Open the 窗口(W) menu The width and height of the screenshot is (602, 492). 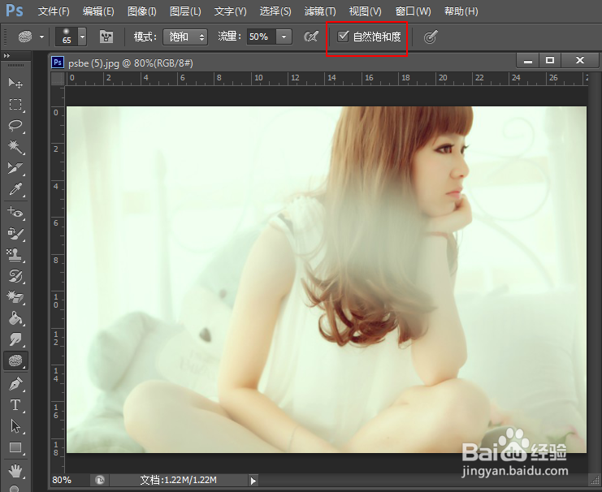413,11
